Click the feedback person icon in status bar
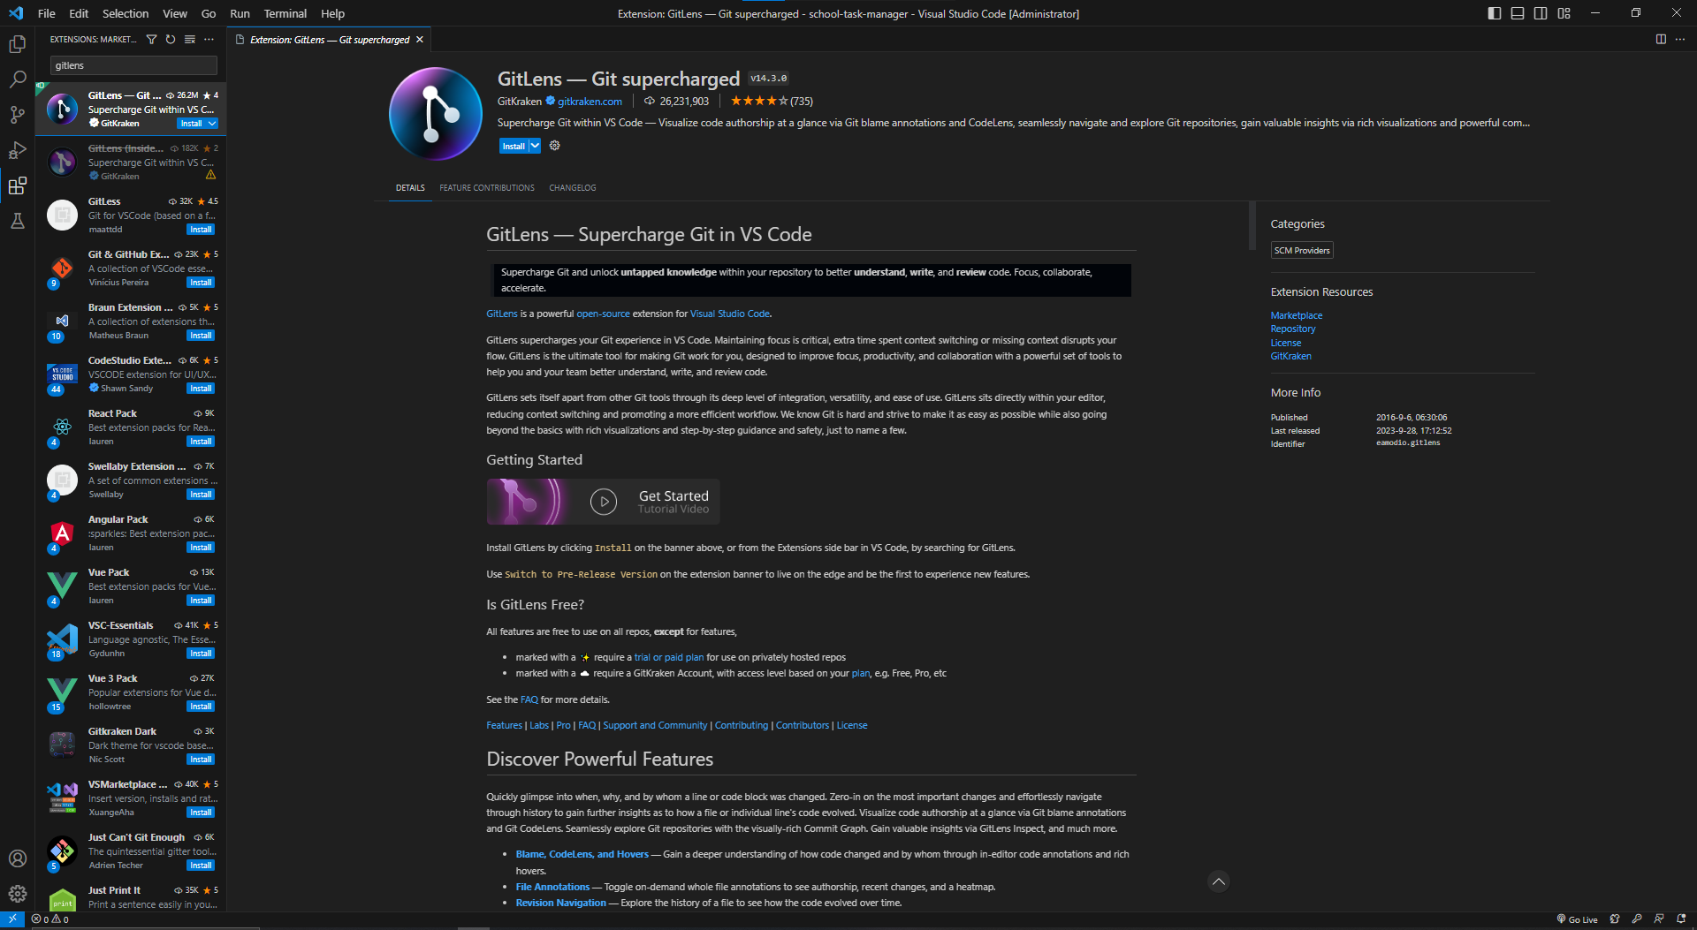 (1659, 919)
